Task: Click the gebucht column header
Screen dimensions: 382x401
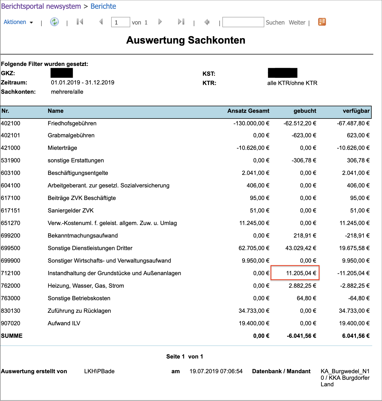Action: (305, 111)
